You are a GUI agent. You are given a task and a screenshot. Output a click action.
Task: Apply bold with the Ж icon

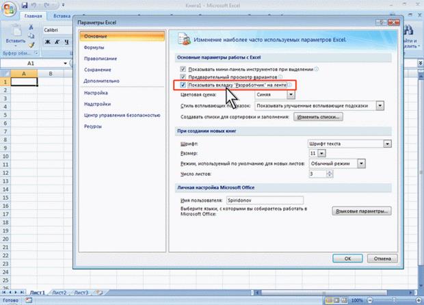(x=49, y=42)
